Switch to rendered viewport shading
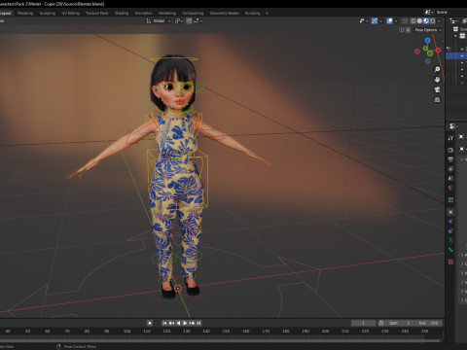This screenshot has width=467, height=350. (x=433, y=20)
